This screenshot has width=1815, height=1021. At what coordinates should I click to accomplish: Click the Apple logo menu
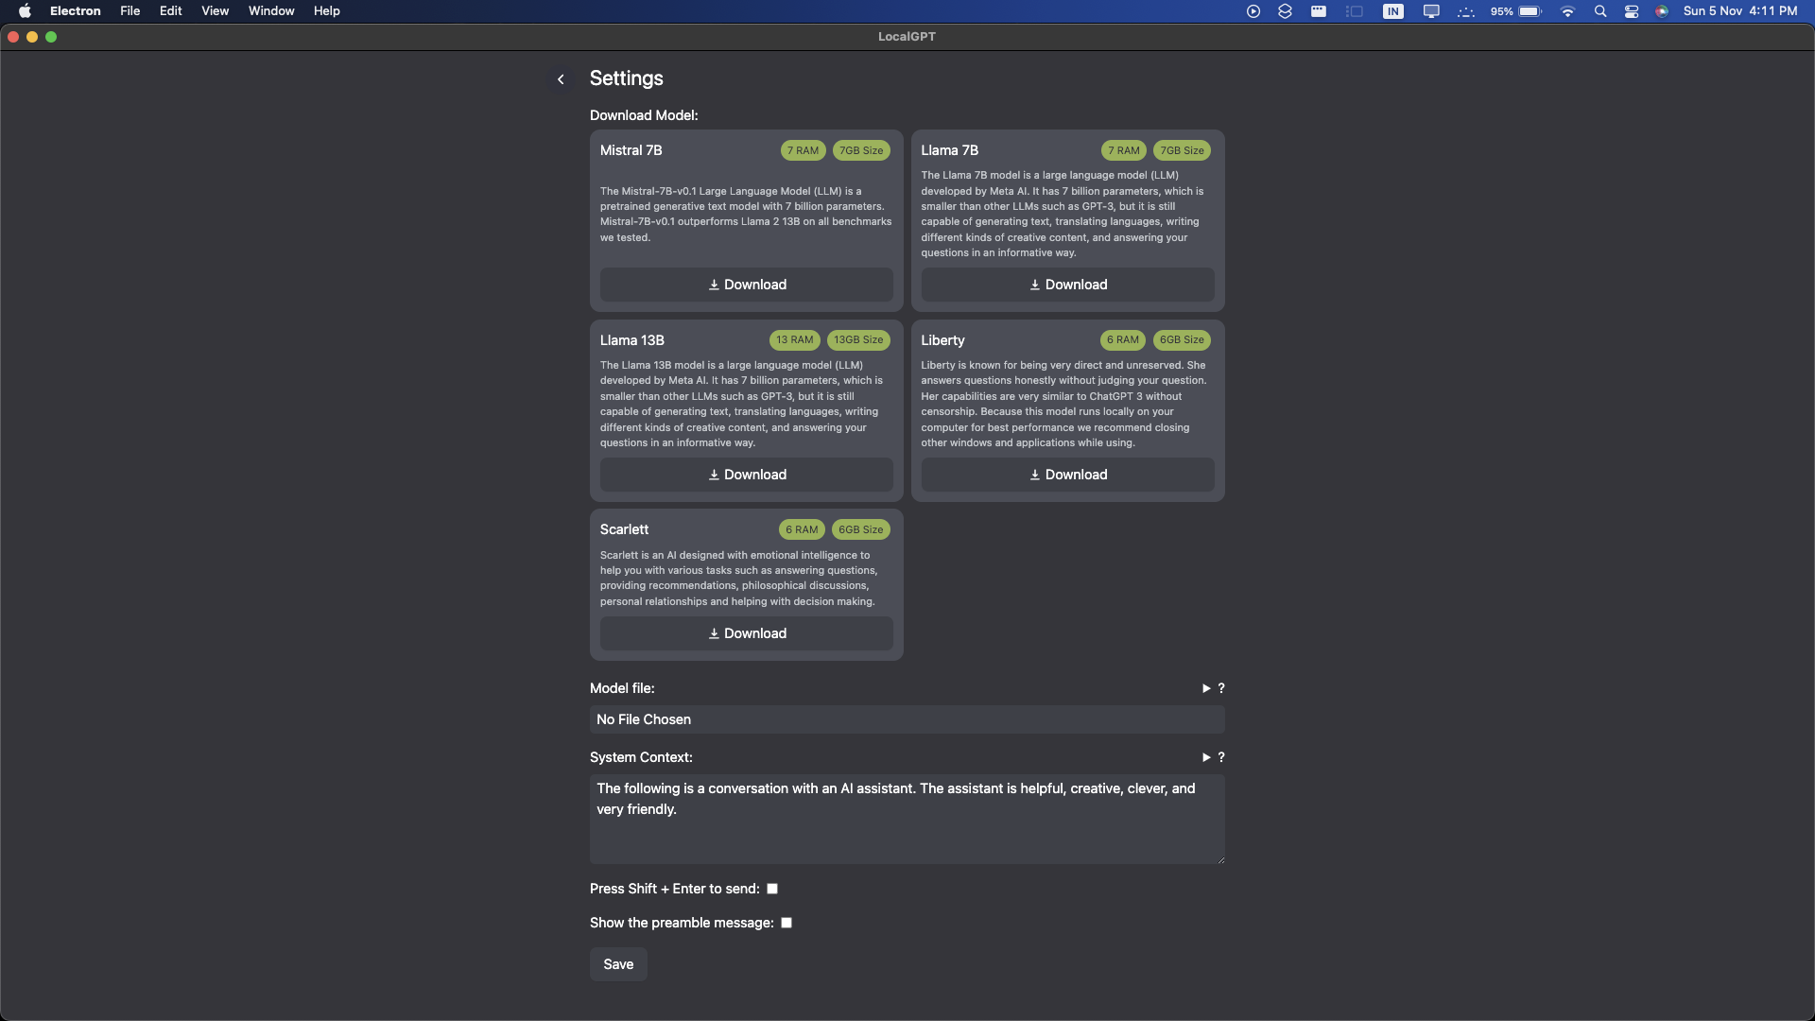point(25,11)
